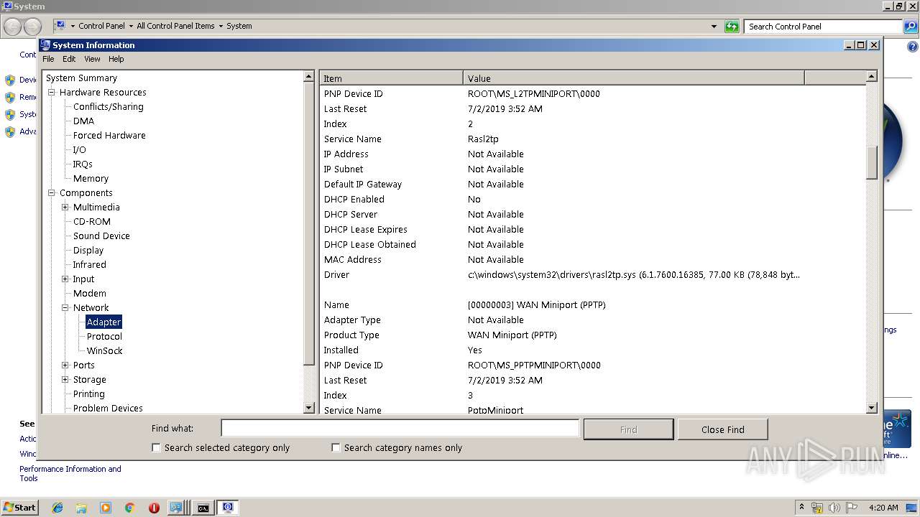The width and height of the screenshot is (920, 517).
Task: Open the Edit menu
Action: pos(69,59)
